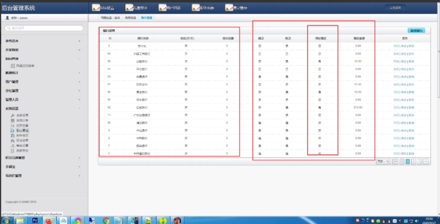This screenshot has height=224, width=440.
Task: Click the taskbar clock showing 19:50
Action: click(428, 218)
